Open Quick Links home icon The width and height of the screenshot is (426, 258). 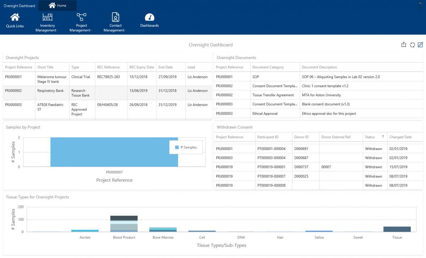[x=15, y=17]
